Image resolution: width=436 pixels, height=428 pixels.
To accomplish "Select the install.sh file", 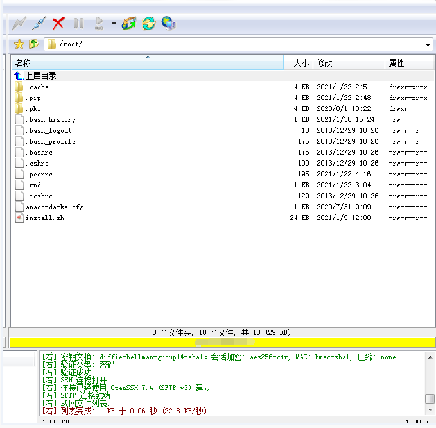I will tap(44, 218).
